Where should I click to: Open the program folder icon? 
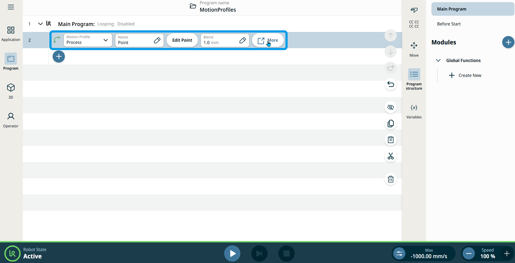193,6
